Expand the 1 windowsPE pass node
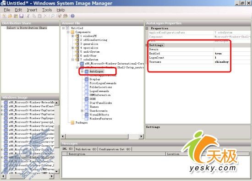 tap(73, 36)
